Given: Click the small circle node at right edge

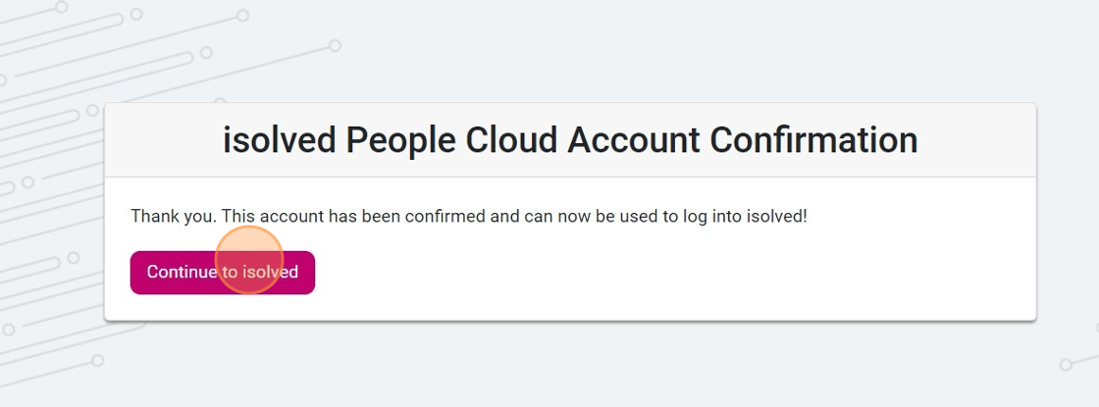Looking at the screenshot, I should 1066,364.
